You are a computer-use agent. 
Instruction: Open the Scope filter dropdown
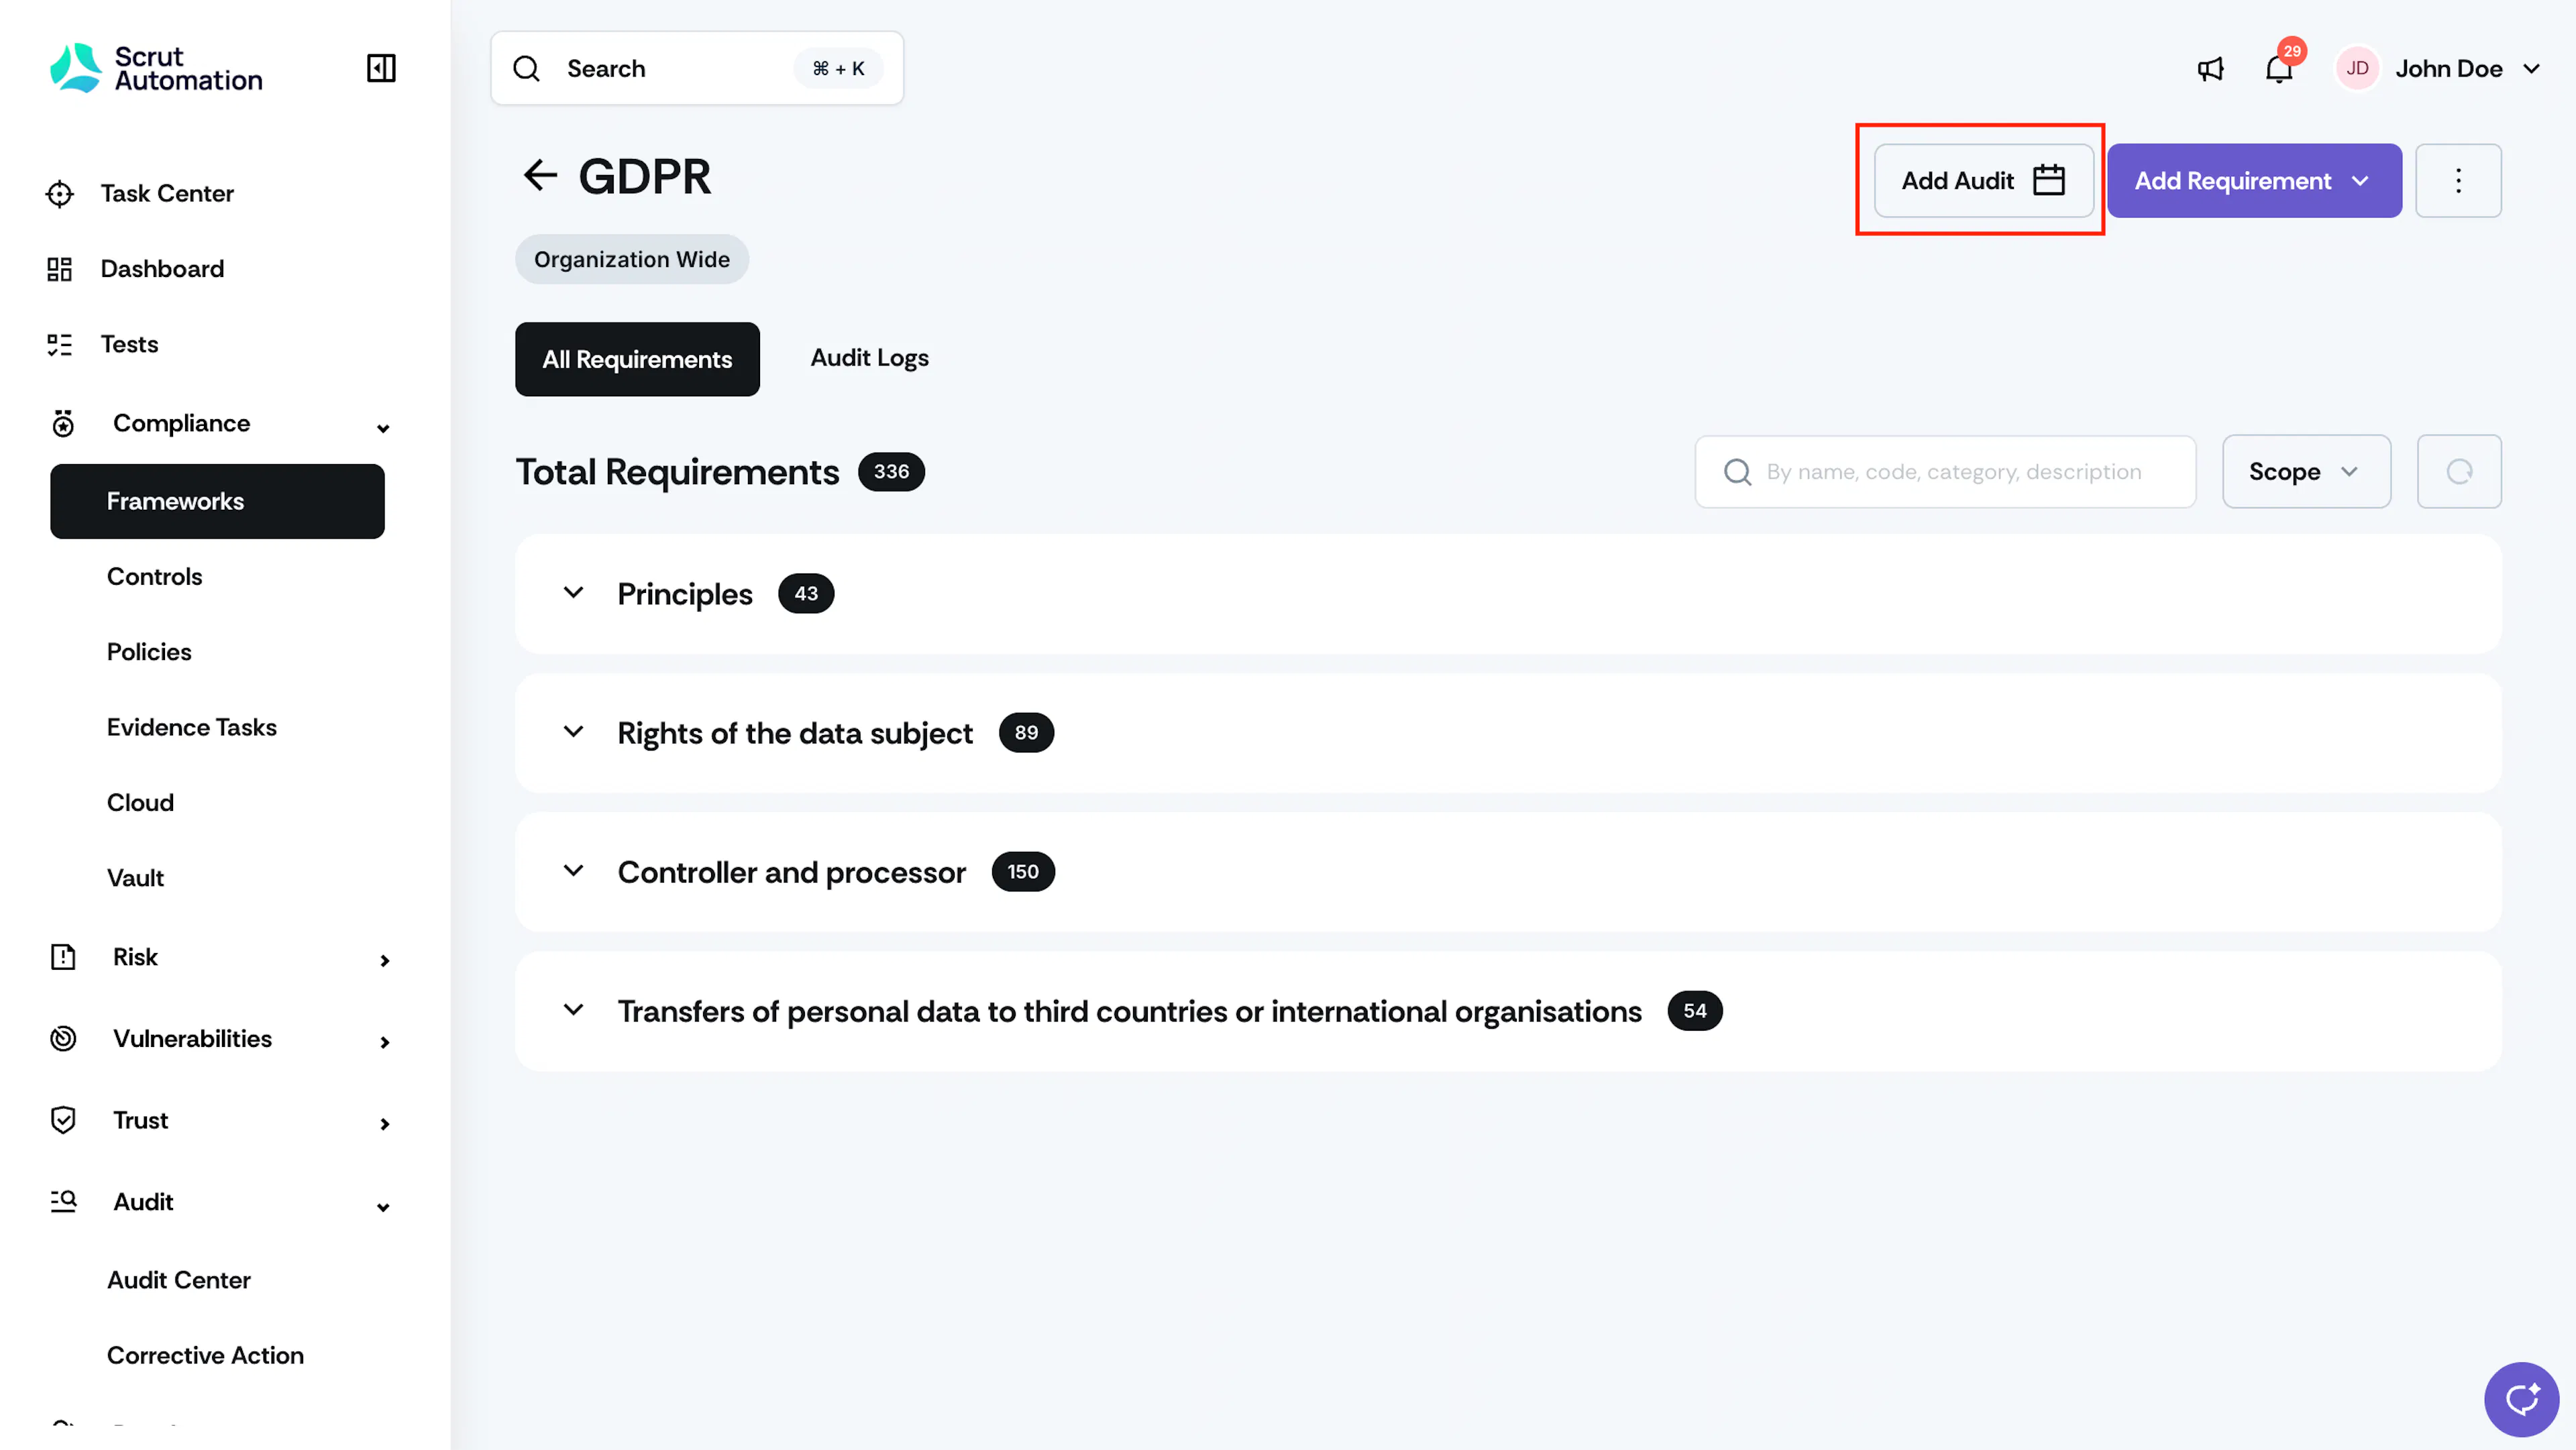pyautogui.click(x=2306, y=471)
